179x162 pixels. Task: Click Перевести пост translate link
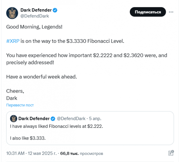tap(20, 105)
